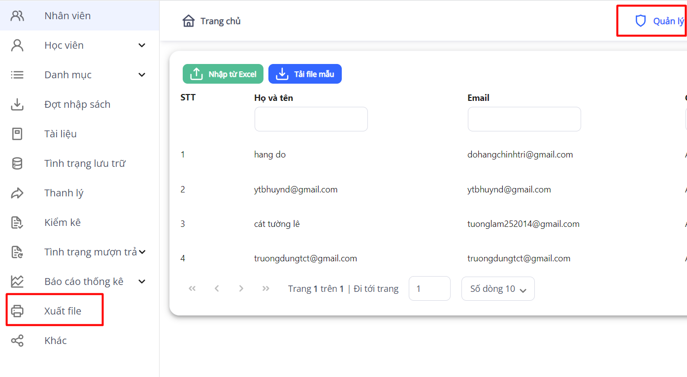Open the Tài liệu menu item
The width and height of the screenshot is (687, 377).
click(x=61, y=134)
